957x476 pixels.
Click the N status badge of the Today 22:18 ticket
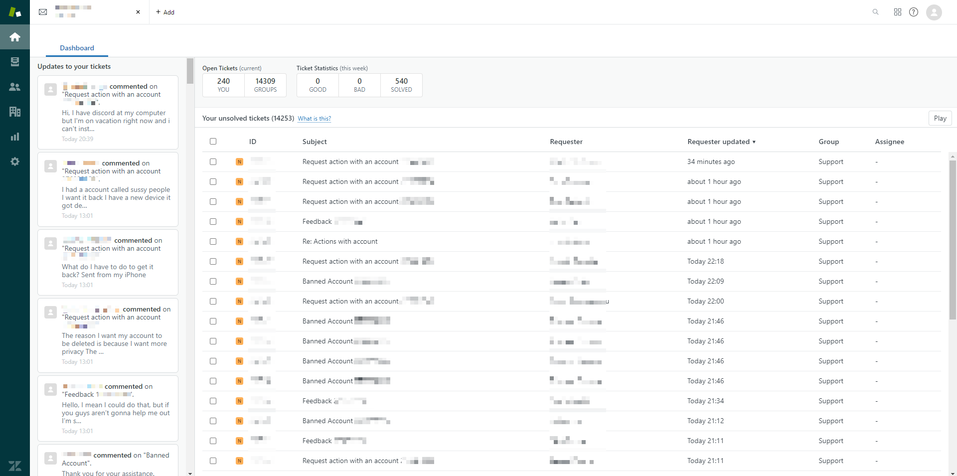click(239, 261)
